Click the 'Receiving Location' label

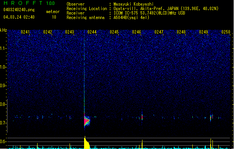(x=87, y=9)
